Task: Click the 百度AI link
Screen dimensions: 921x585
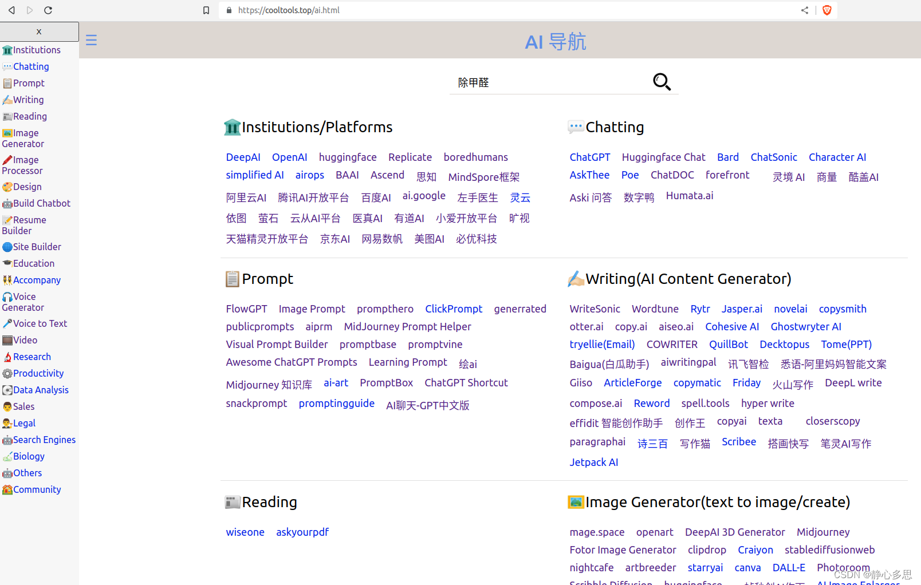Action: coord(376,197)
